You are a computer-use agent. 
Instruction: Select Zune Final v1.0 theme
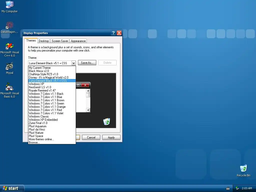pos(52,123)
